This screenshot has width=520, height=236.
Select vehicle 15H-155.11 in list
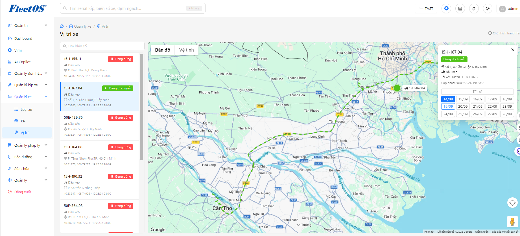pyautogui.click(x=99, y=67)
